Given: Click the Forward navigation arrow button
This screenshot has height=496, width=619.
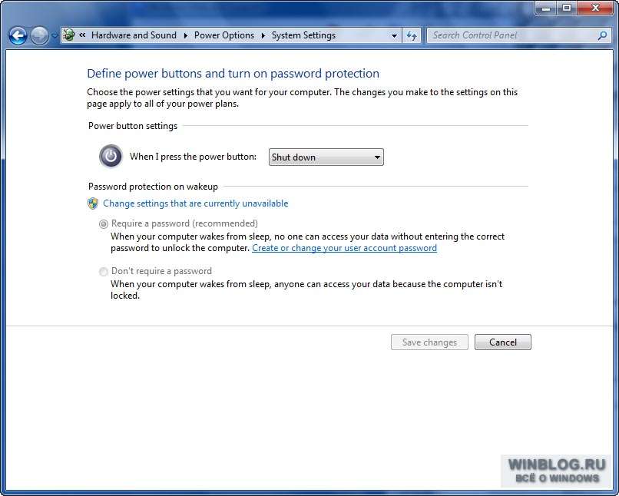Looking at the screenshot, I should coord(39,36).
